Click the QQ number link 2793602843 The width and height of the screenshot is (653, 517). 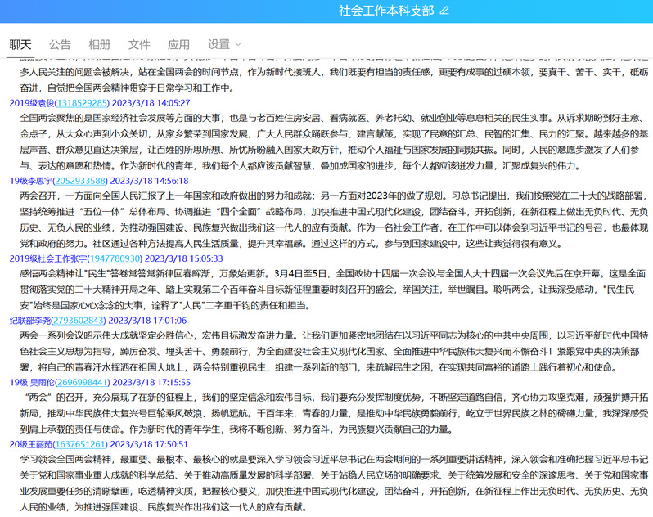(76, 321)
